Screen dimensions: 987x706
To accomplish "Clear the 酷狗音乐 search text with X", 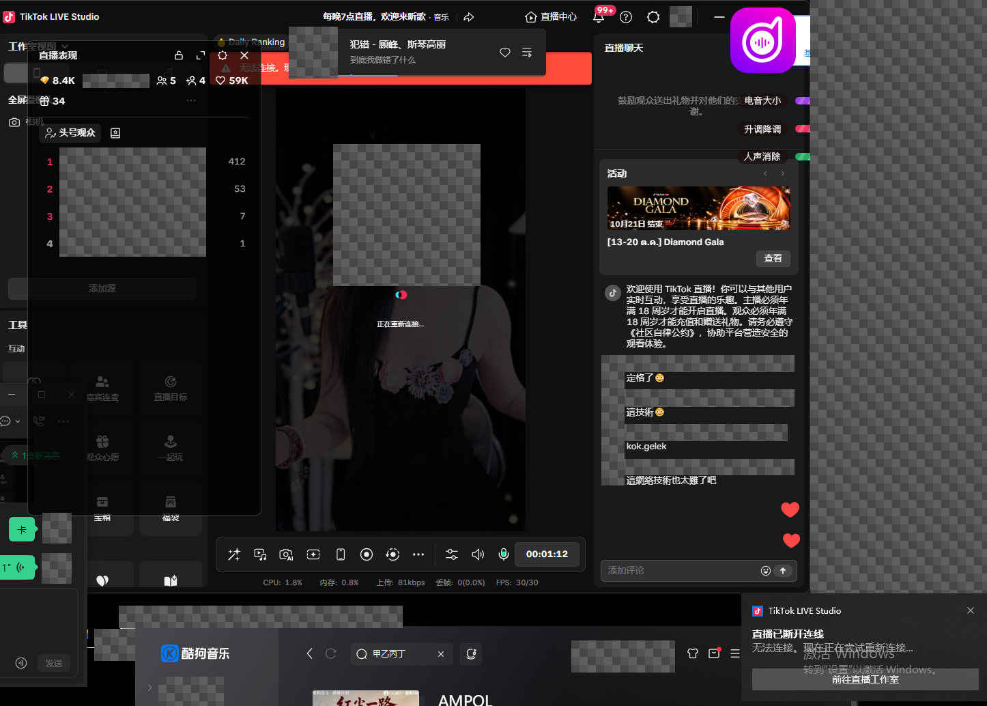I will [x=441, y=654].
